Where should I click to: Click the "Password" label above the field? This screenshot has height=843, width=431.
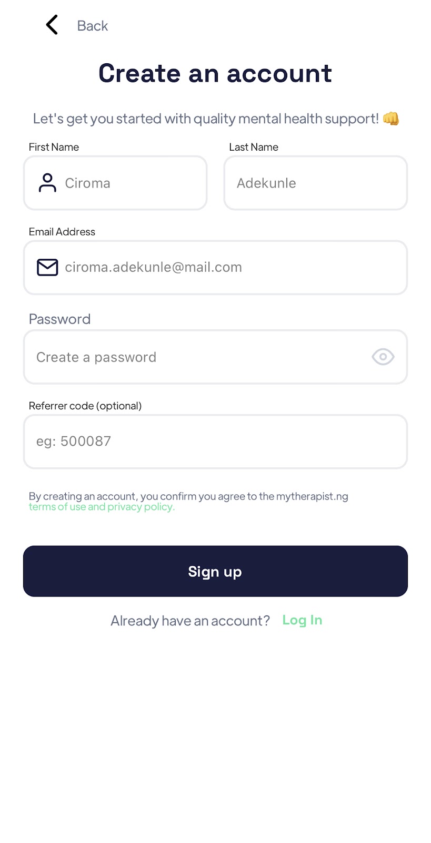click(59, 319)
